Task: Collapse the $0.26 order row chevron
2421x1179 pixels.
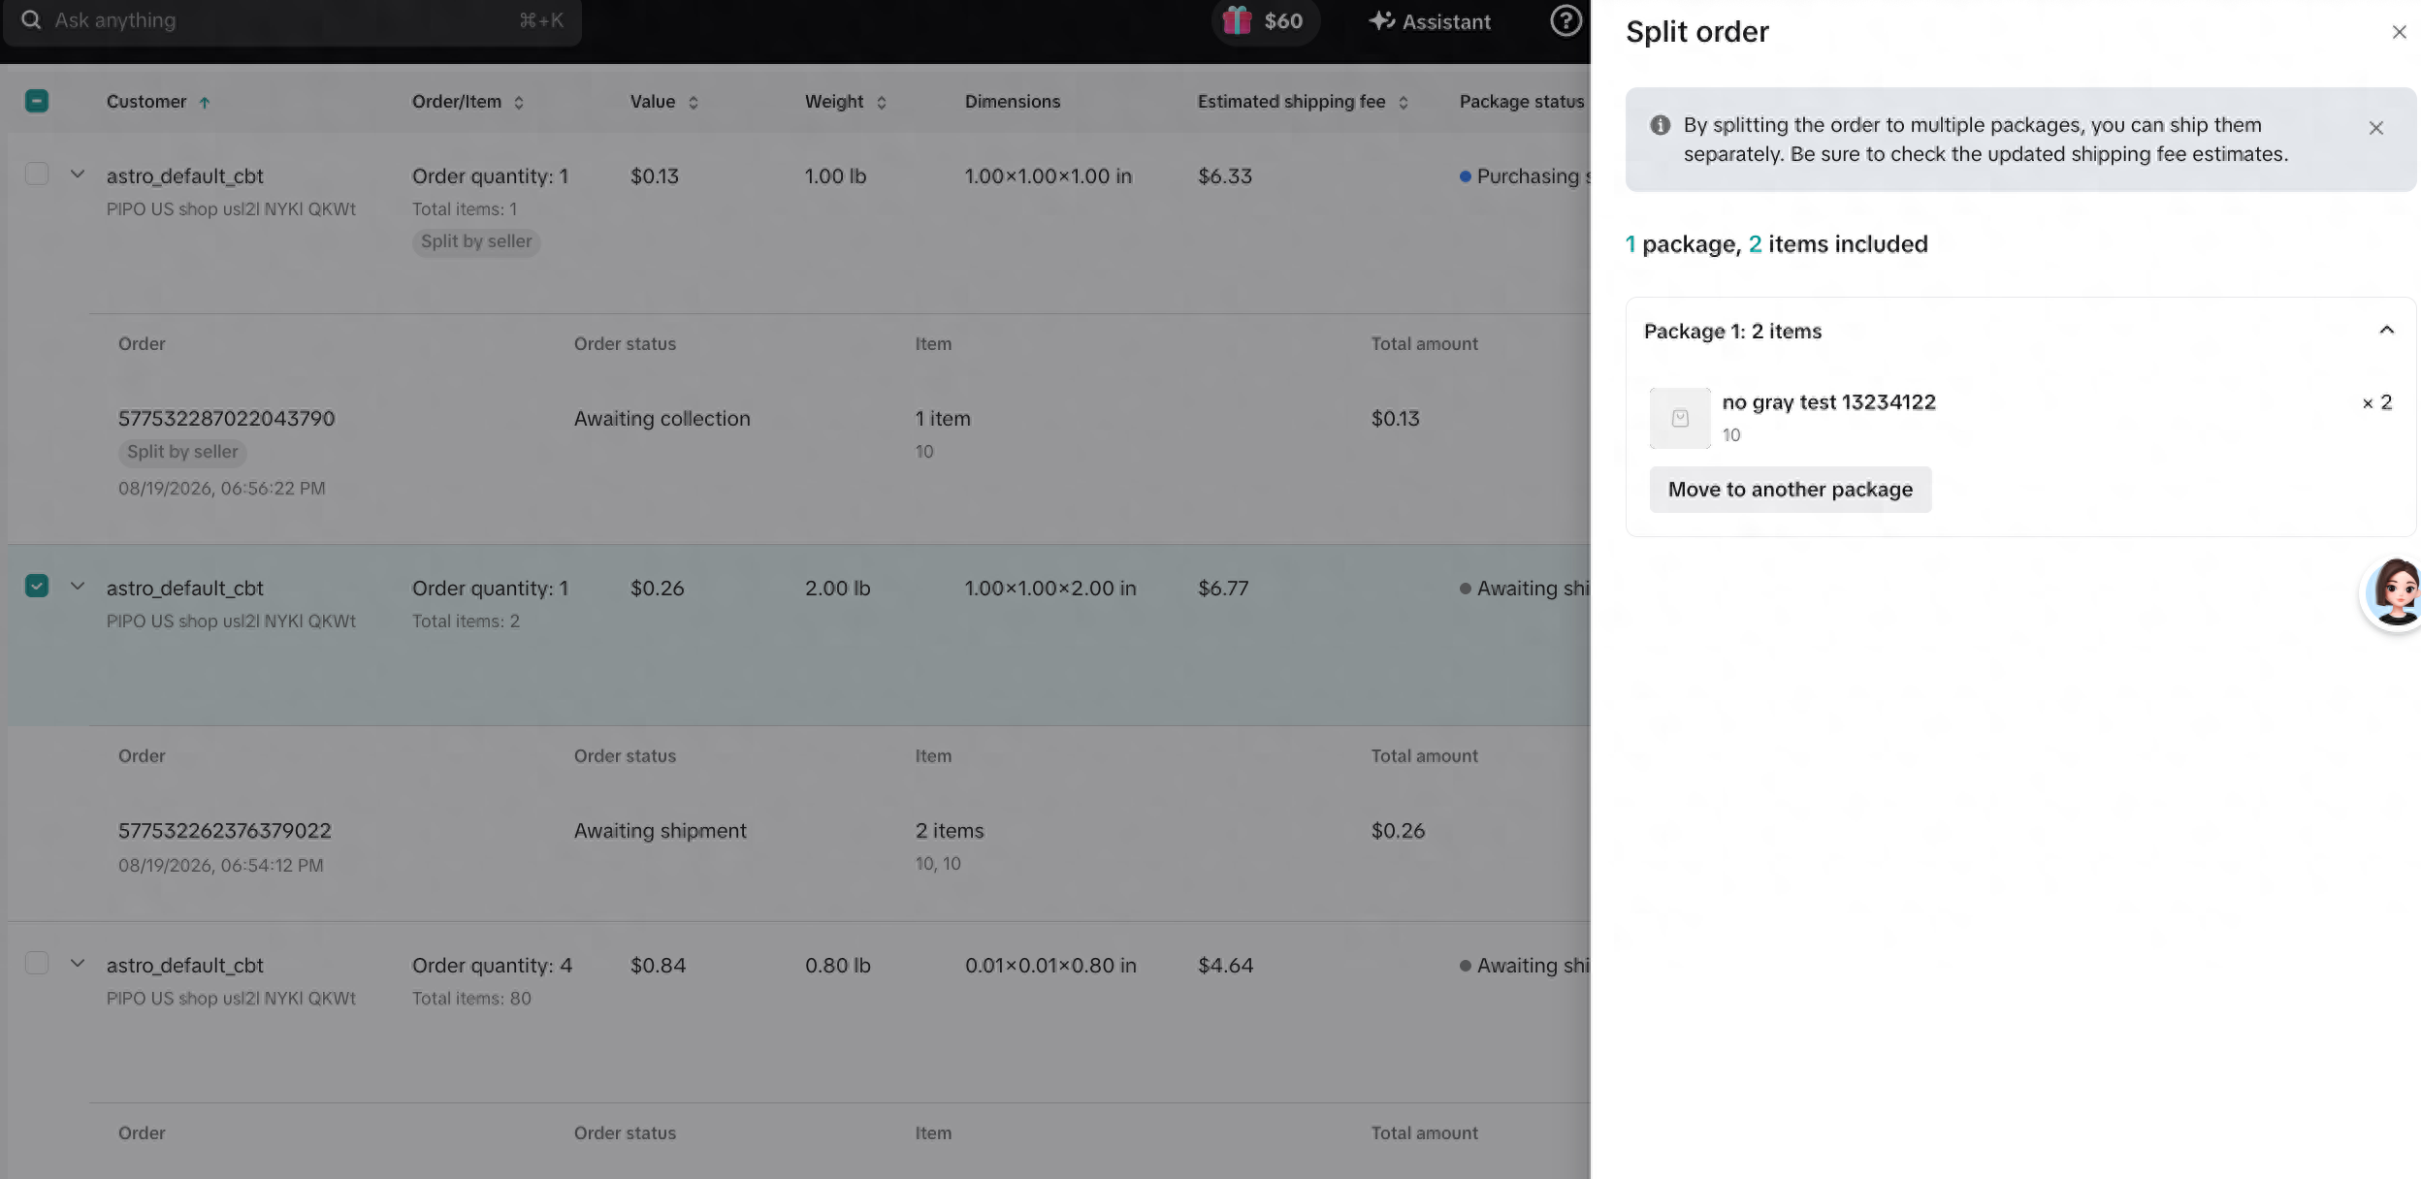Action: click(x=78, y=587)
